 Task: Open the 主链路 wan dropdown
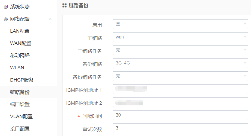[x=180, y=37]
